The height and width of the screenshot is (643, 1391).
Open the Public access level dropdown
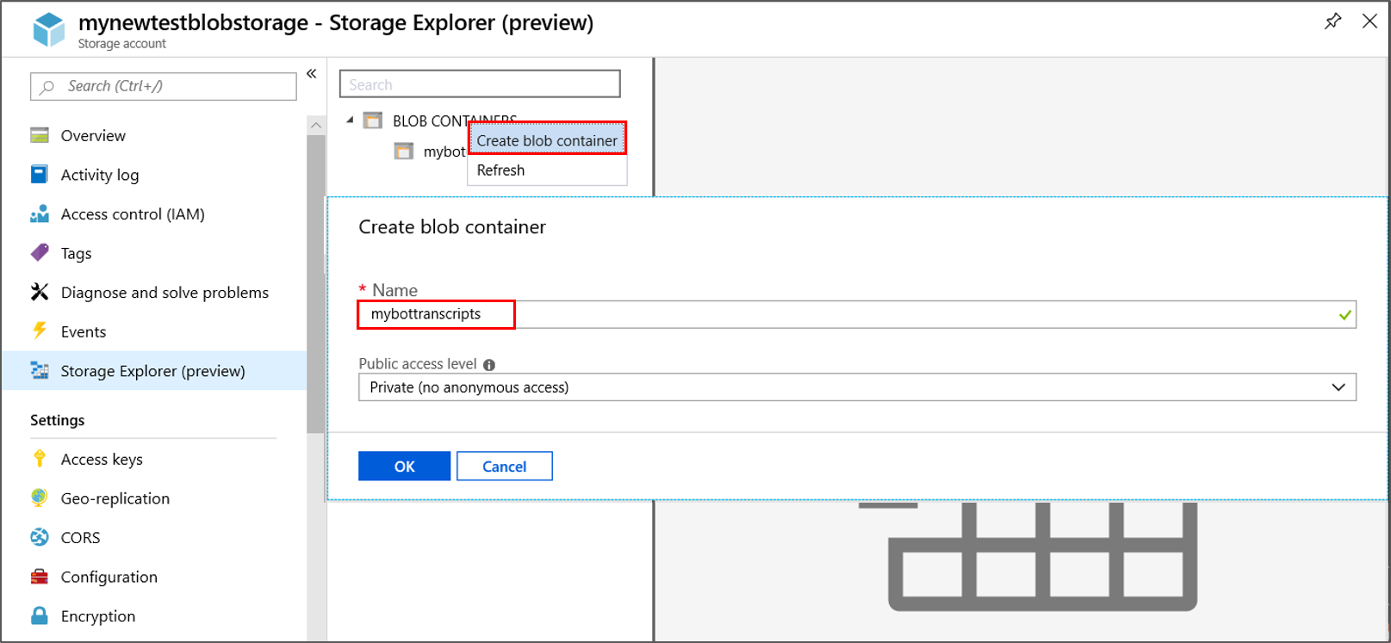point(857,387)
